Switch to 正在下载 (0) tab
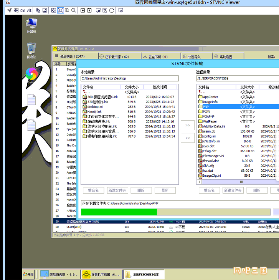Screen dimensions: 279x280 [x=161, y=56]
